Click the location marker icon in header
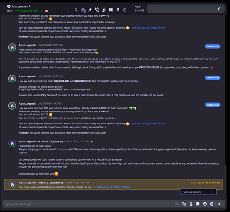This screenshot has width=230, height=212. click(x=118, y=10)
